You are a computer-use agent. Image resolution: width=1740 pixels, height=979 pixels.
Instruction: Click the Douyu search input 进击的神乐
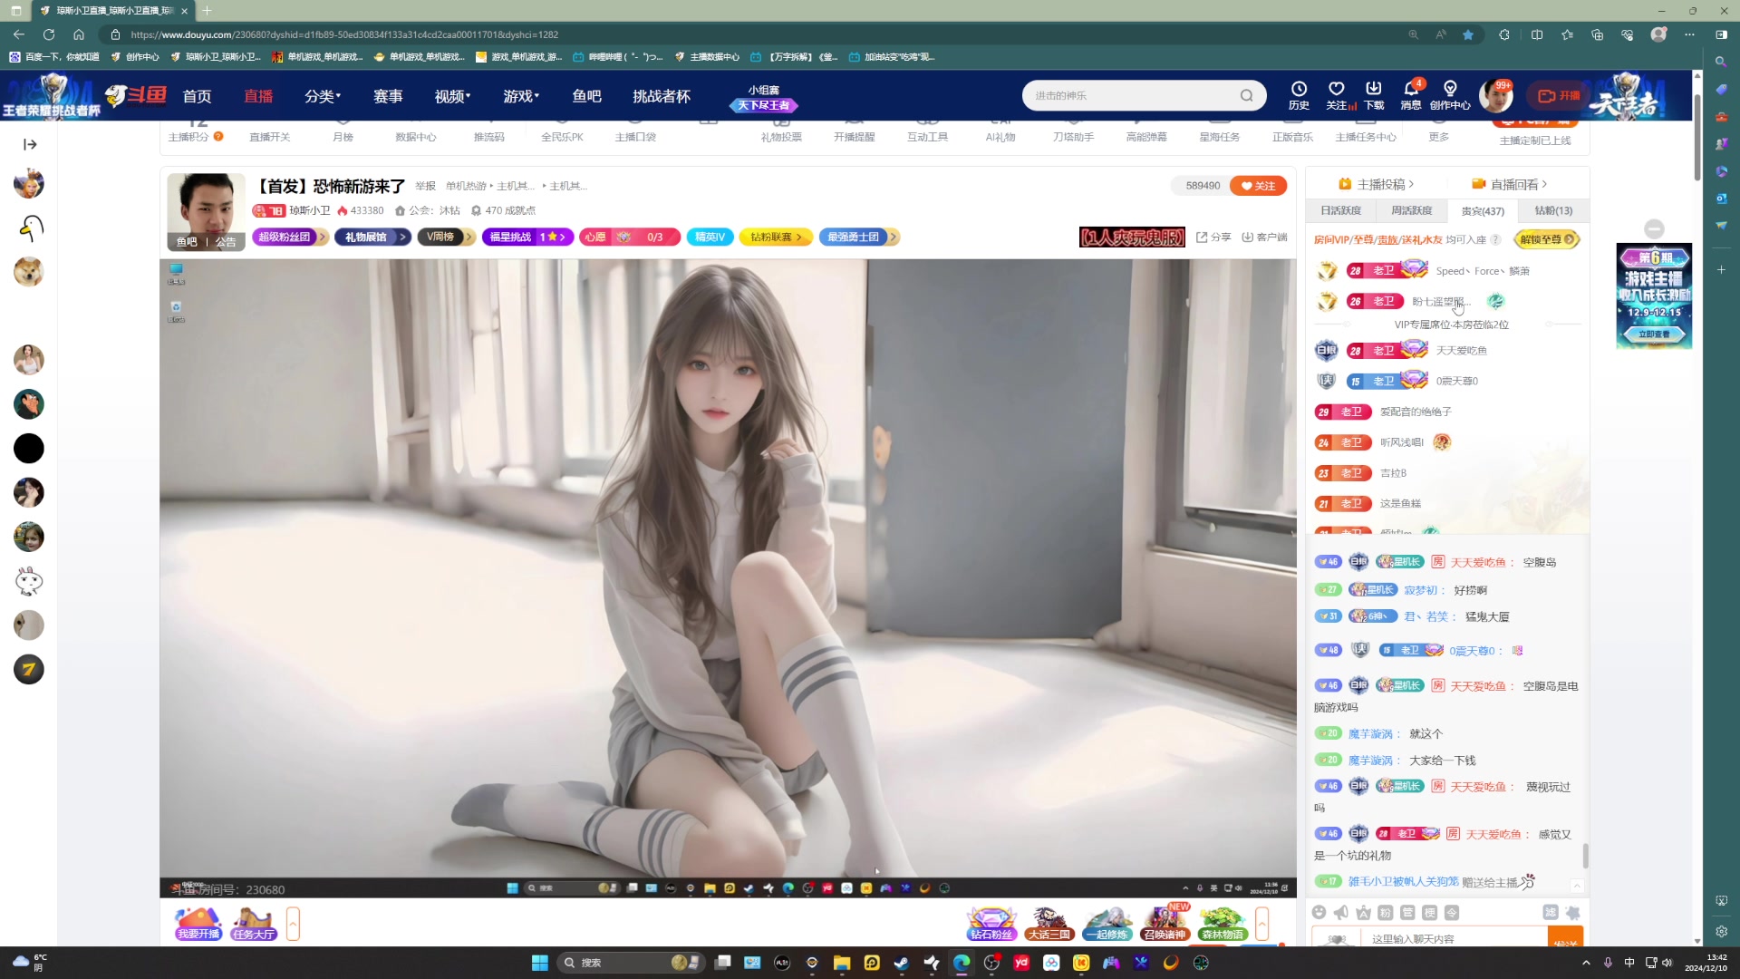[1133, 95]
